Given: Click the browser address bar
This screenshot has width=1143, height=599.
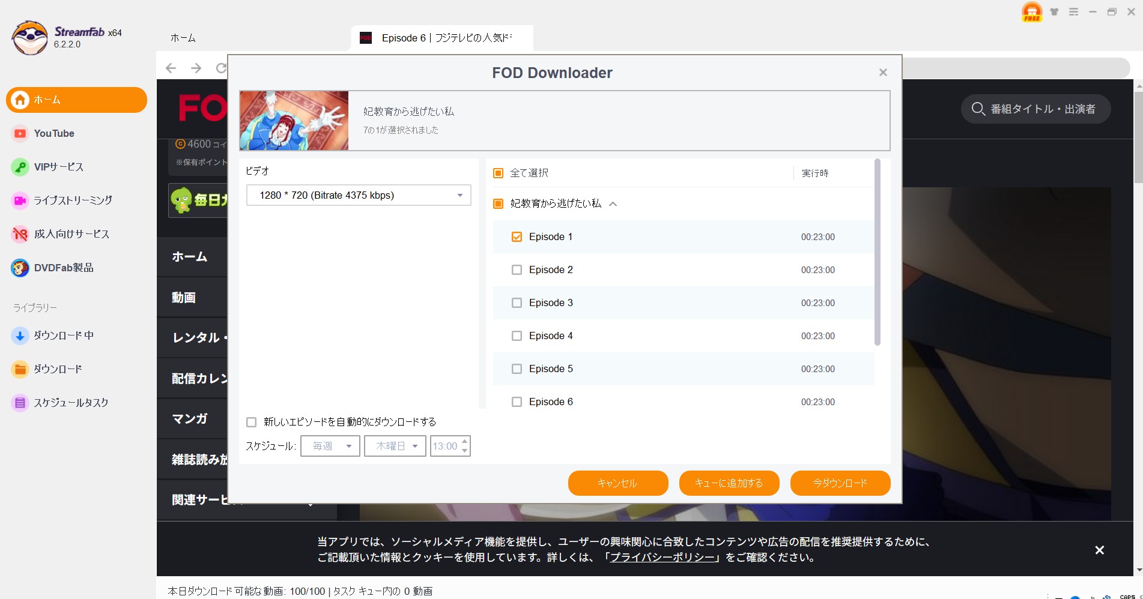Looking at the screenshot, I should coord(1016,68).
